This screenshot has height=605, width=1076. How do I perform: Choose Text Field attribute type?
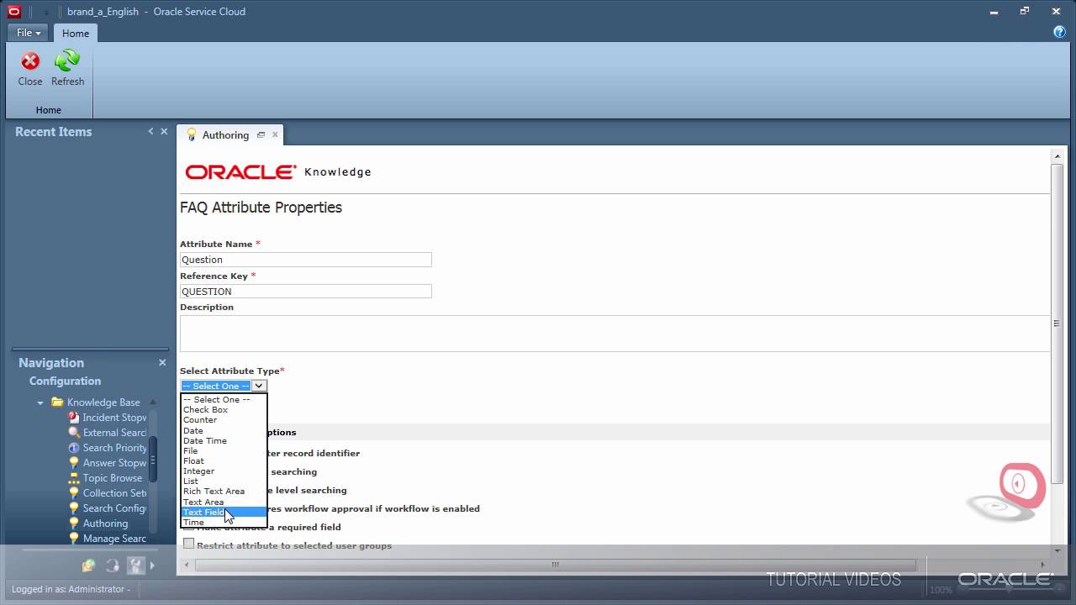click(x=224, y=512)
